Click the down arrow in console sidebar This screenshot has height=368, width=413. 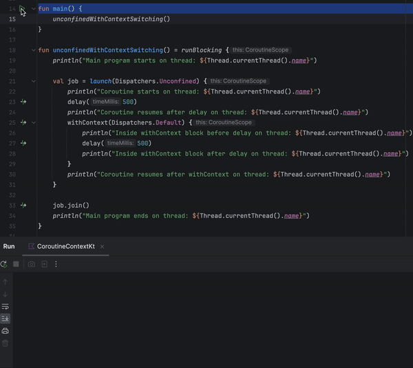point(6,294)
